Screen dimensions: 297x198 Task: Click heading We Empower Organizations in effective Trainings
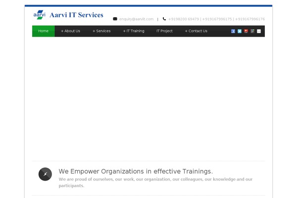[x=136, y=171]
